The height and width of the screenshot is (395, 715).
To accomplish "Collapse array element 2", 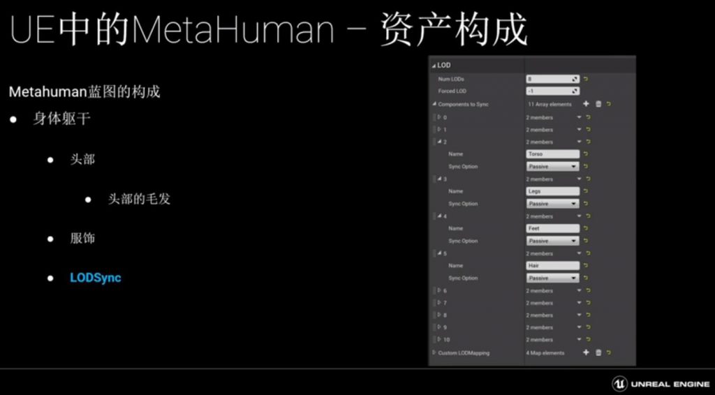I will pyautogui.click(x=440, y=142).
